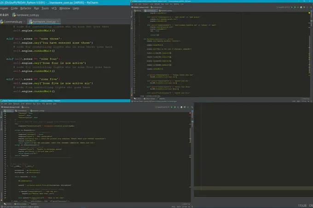Click Debug bug icon in top-right window
This screenshot has height=208, width=313.
point(295,7)
